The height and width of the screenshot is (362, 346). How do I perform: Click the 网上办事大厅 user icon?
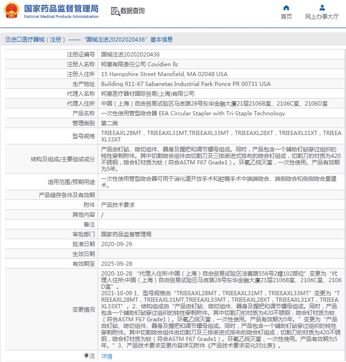click(x=322, y=7)
